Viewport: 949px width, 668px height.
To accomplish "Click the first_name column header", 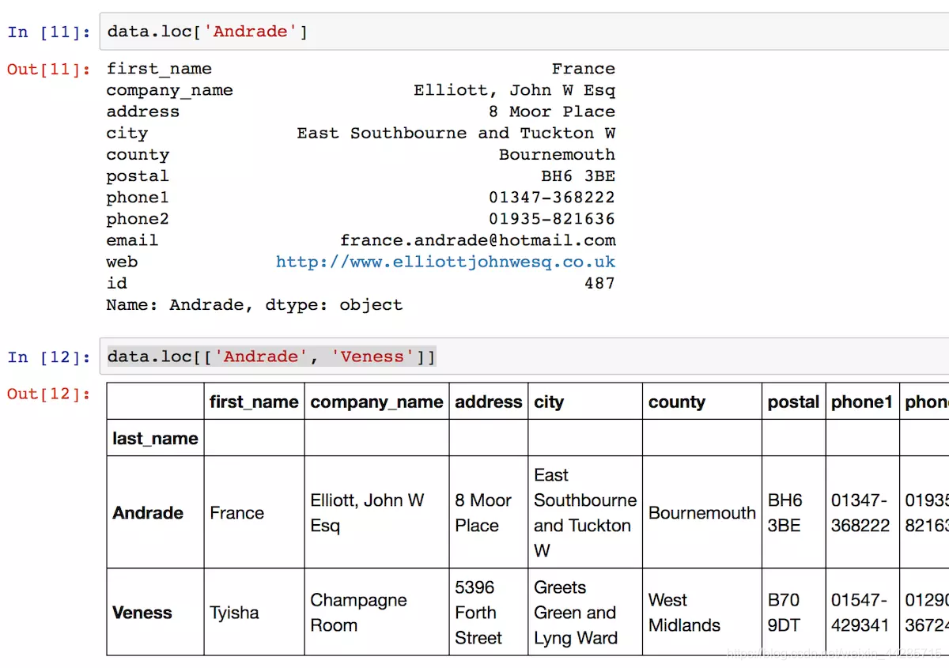I will [x=254, y=402].
